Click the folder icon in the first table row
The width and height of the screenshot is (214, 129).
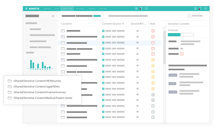(x=63, y=31)
